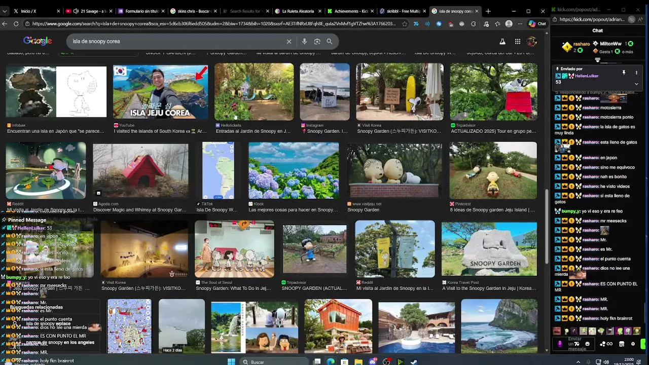Open the Google account avatar
The image size is (649, 365).
(532, 42)
